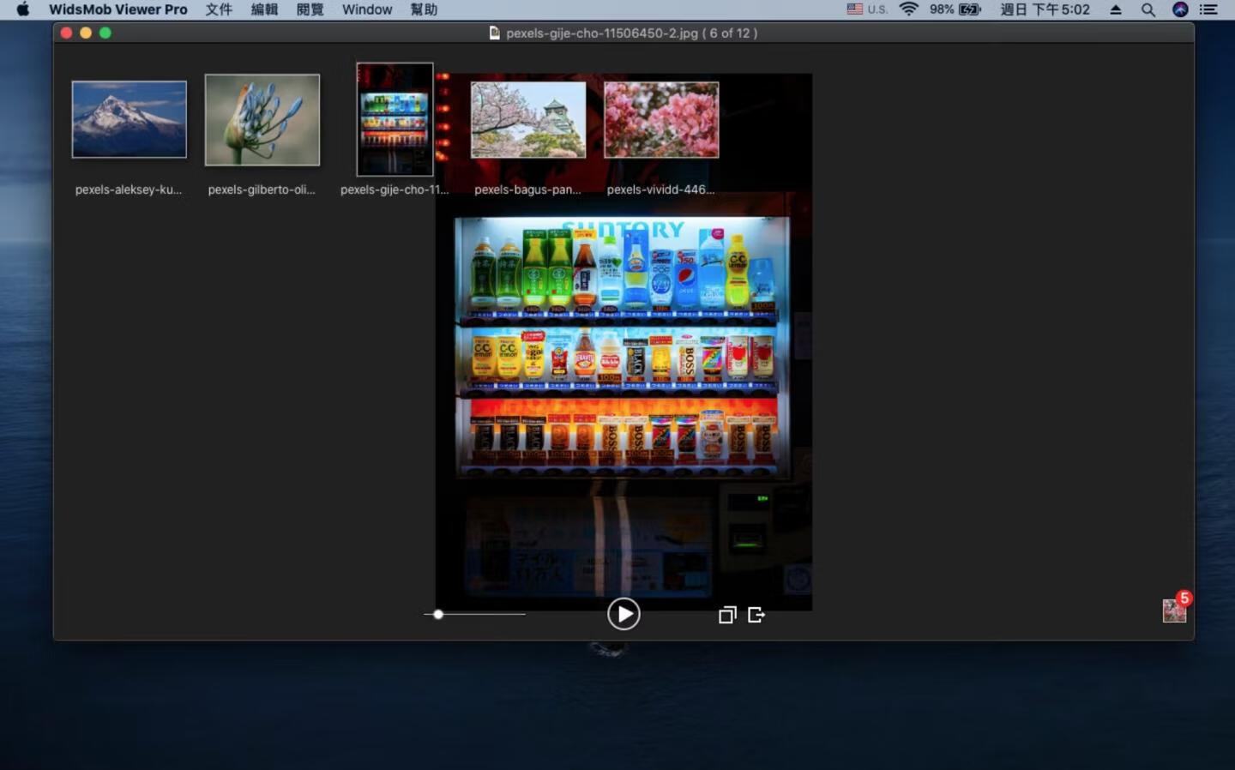Screen dimensions: 1235x770
Task: Open the 閱覽 menu
Action: pos(310,9)
